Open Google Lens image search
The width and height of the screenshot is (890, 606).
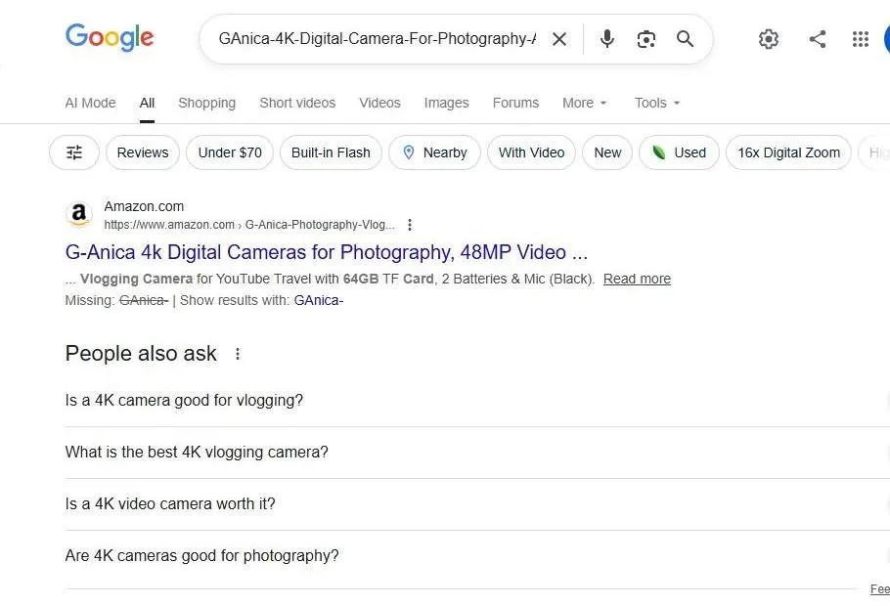[645, 39]
